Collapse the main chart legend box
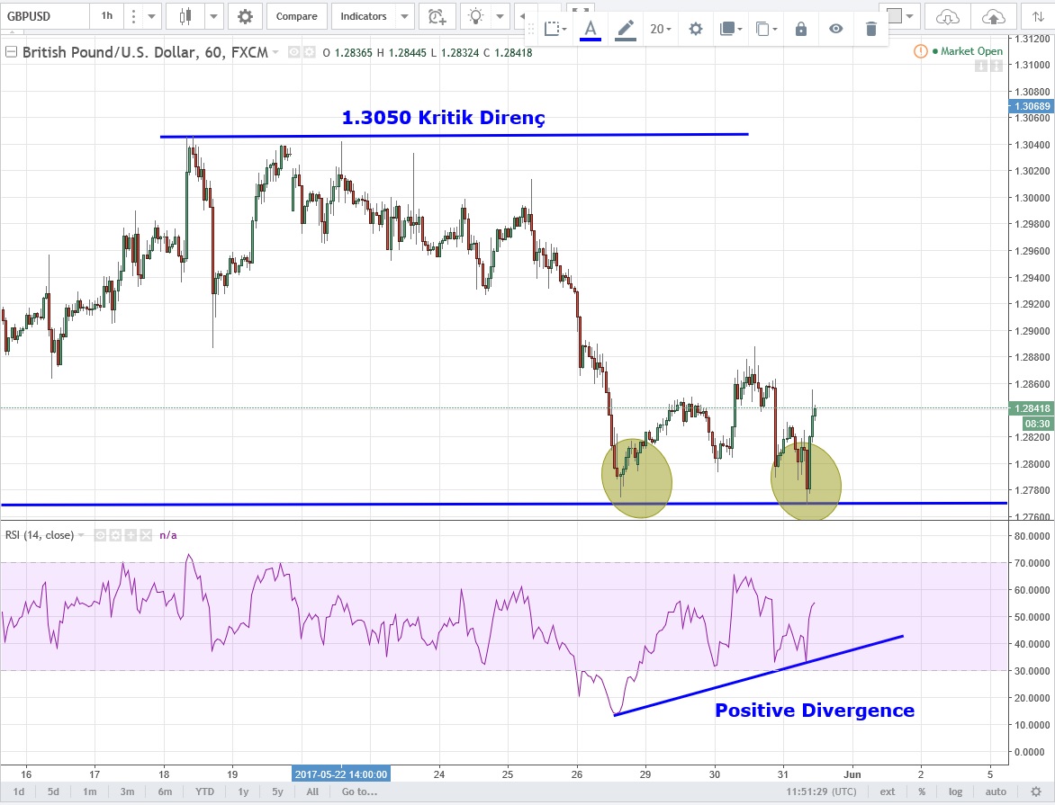The height and width of the screenshot is (805, 1055). pos(11,52)
